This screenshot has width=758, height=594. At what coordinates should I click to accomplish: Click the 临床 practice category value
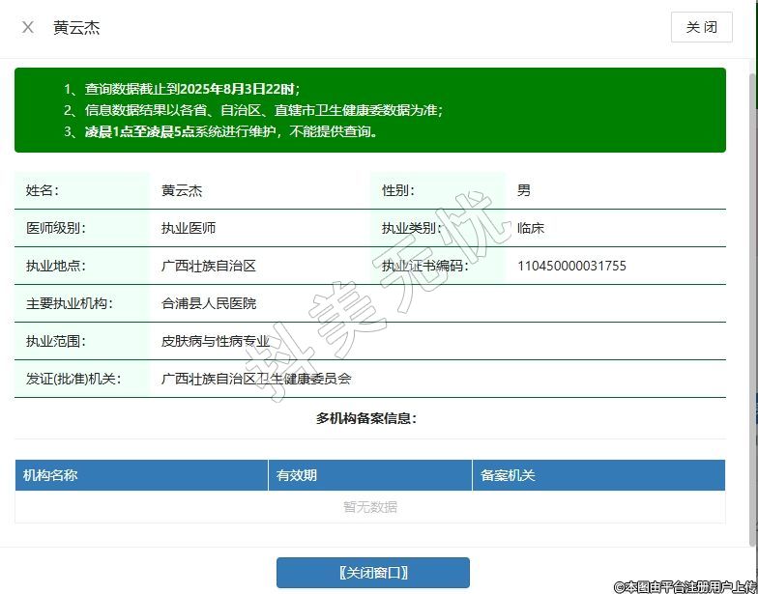[x=531, y=228]
